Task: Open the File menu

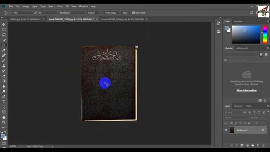Action: 11,6
